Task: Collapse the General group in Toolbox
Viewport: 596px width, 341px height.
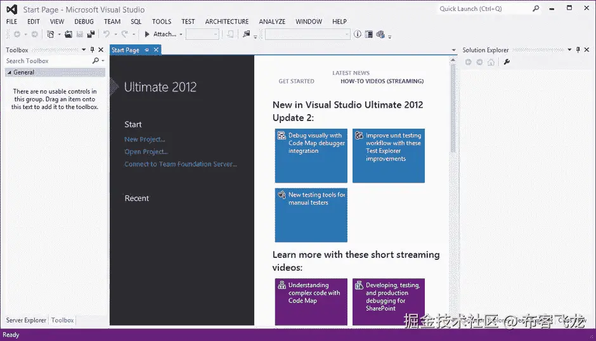Action: point(10,72)
